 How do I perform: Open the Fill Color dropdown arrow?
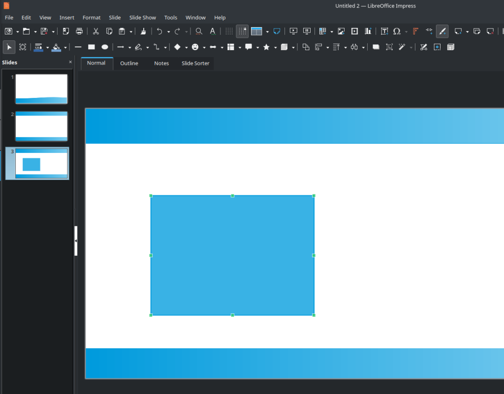pyautogui.click(x=65, y=47)
